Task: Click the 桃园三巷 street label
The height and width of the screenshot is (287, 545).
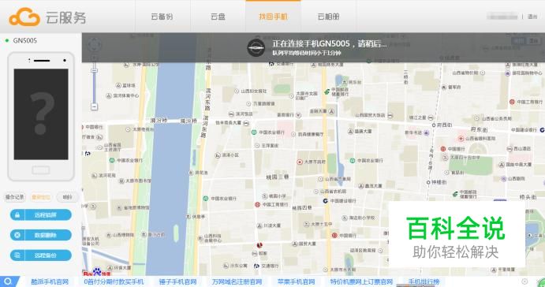Action: pyautogui.click(x=278, y=177)
